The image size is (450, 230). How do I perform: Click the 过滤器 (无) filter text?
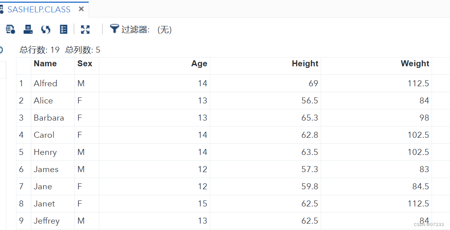click(x=146, y=29)
